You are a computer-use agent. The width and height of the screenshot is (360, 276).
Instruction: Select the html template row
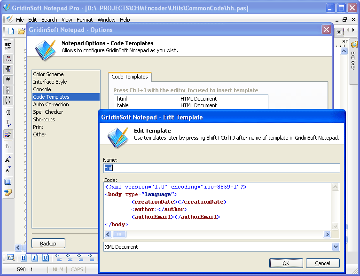pyautogui.click(x=191, y=99)
